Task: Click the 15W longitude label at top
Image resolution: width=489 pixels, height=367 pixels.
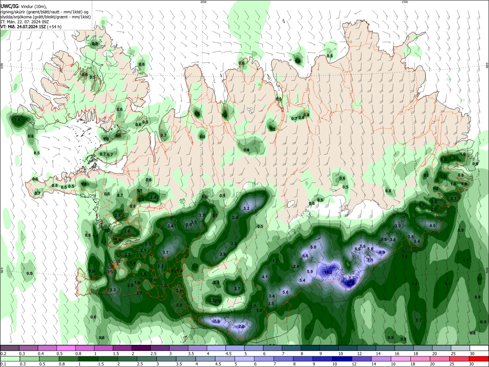Action: point(405,2)
